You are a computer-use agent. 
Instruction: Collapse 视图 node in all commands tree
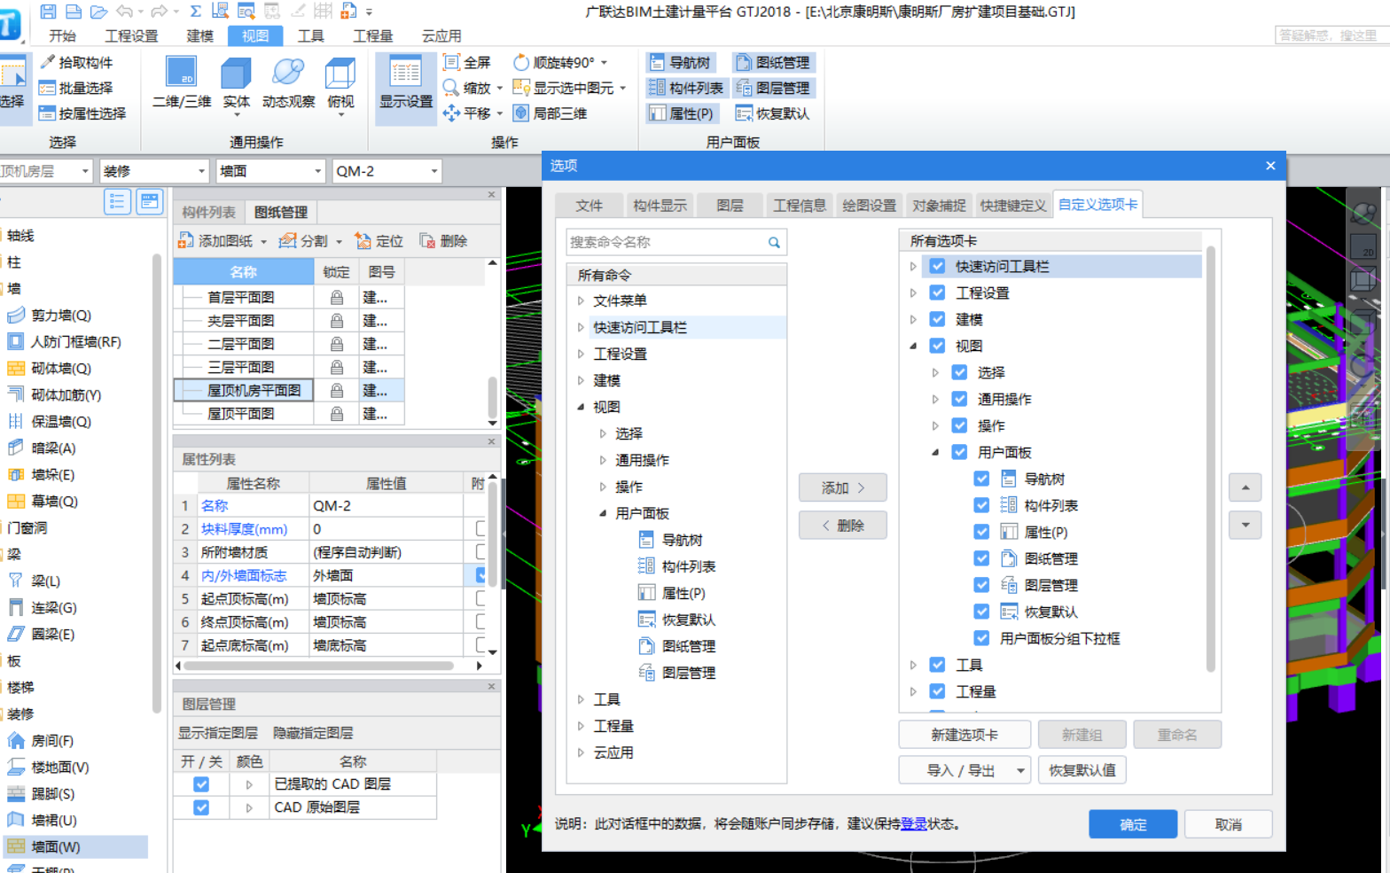[x=581, y=407]
